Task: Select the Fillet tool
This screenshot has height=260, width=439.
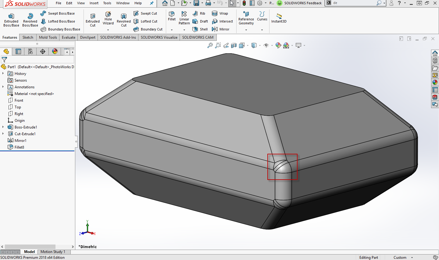Action: tap(172, 17)
